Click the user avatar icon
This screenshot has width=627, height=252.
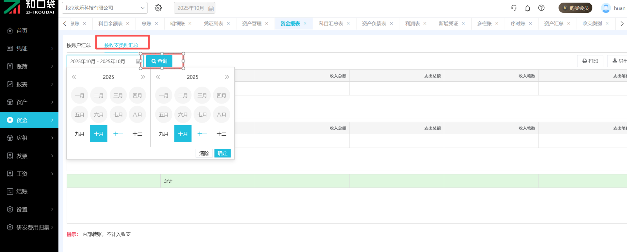point(606,8)
